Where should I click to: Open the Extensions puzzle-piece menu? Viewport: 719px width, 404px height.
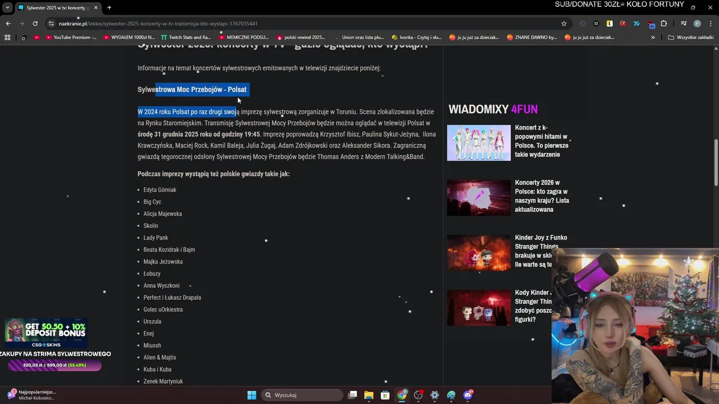[x=664, y=24]
